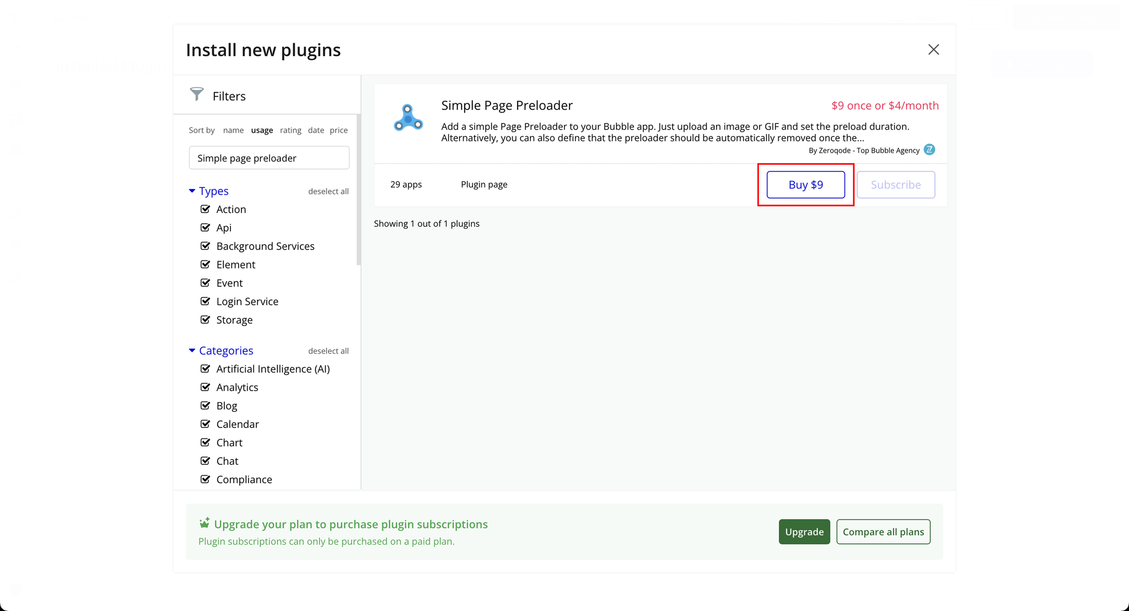Uncheck the Action type checkbox
1129x611 pixels.
click(206, 209)
